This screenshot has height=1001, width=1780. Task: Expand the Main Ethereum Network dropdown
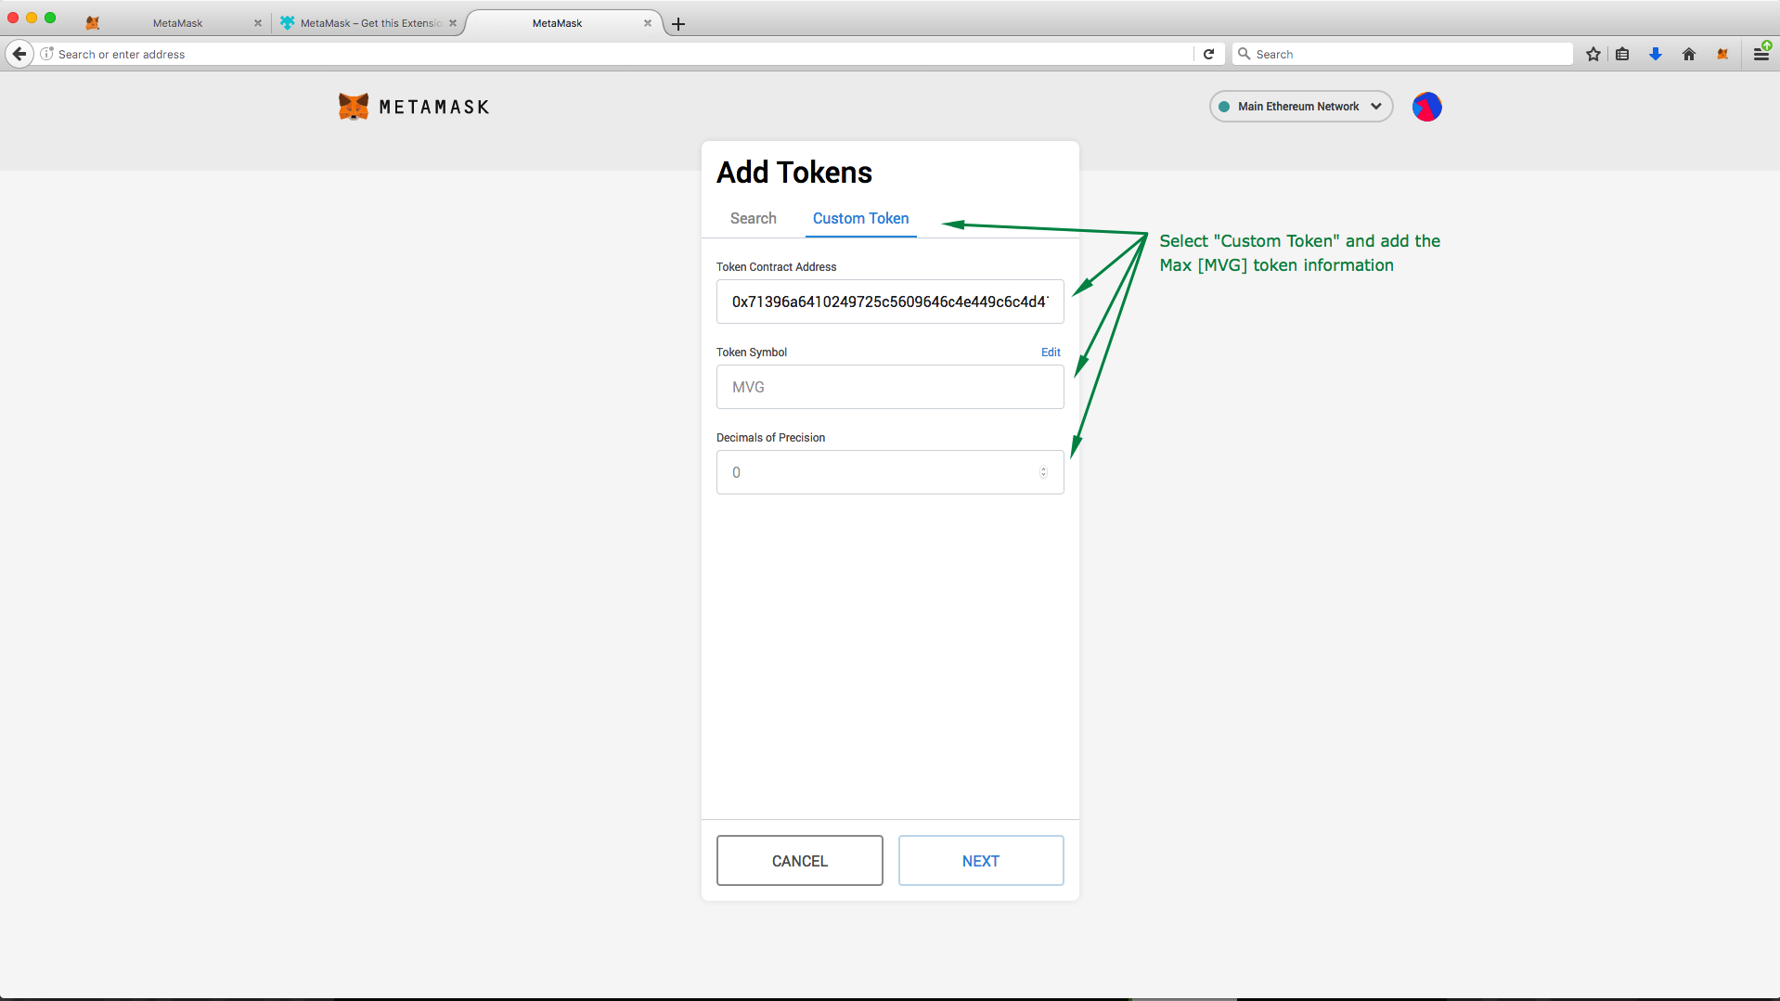(x=1301, y=107)
